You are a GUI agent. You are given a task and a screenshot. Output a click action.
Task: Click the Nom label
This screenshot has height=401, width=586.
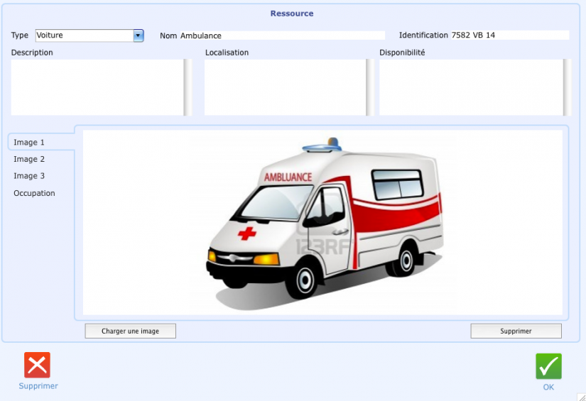168,36
